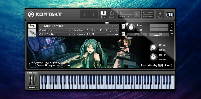
Task: Load the next preset in header
Action: click(93, 14)
